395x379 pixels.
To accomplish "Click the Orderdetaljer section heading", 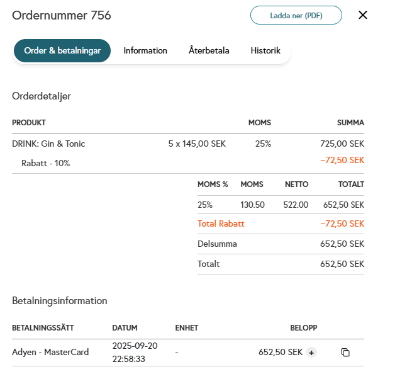I will pyautogui.click(x=42, y=96).
